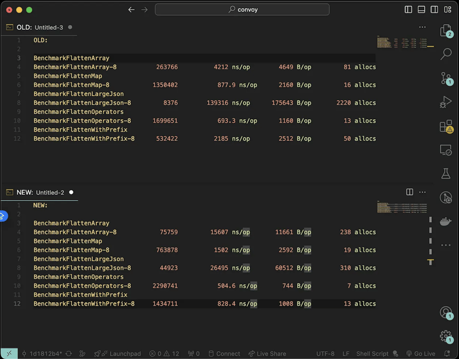Open the Docker view
This screenshot has width=459, height=359.
point(445,221)
